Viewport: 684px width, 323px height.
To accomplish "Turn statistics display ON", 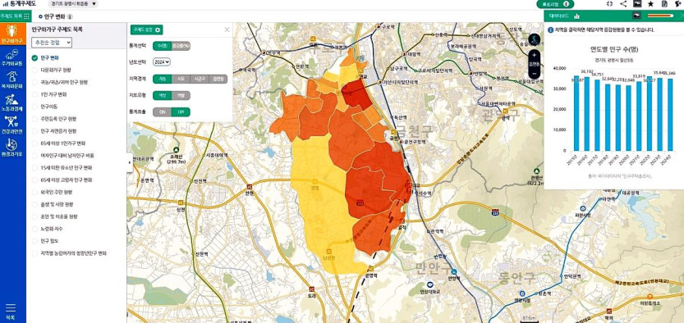I will [163, 111].
